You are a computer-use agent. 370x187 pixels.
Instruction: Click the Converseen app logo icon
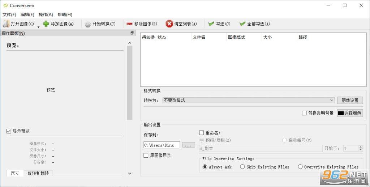5,5
